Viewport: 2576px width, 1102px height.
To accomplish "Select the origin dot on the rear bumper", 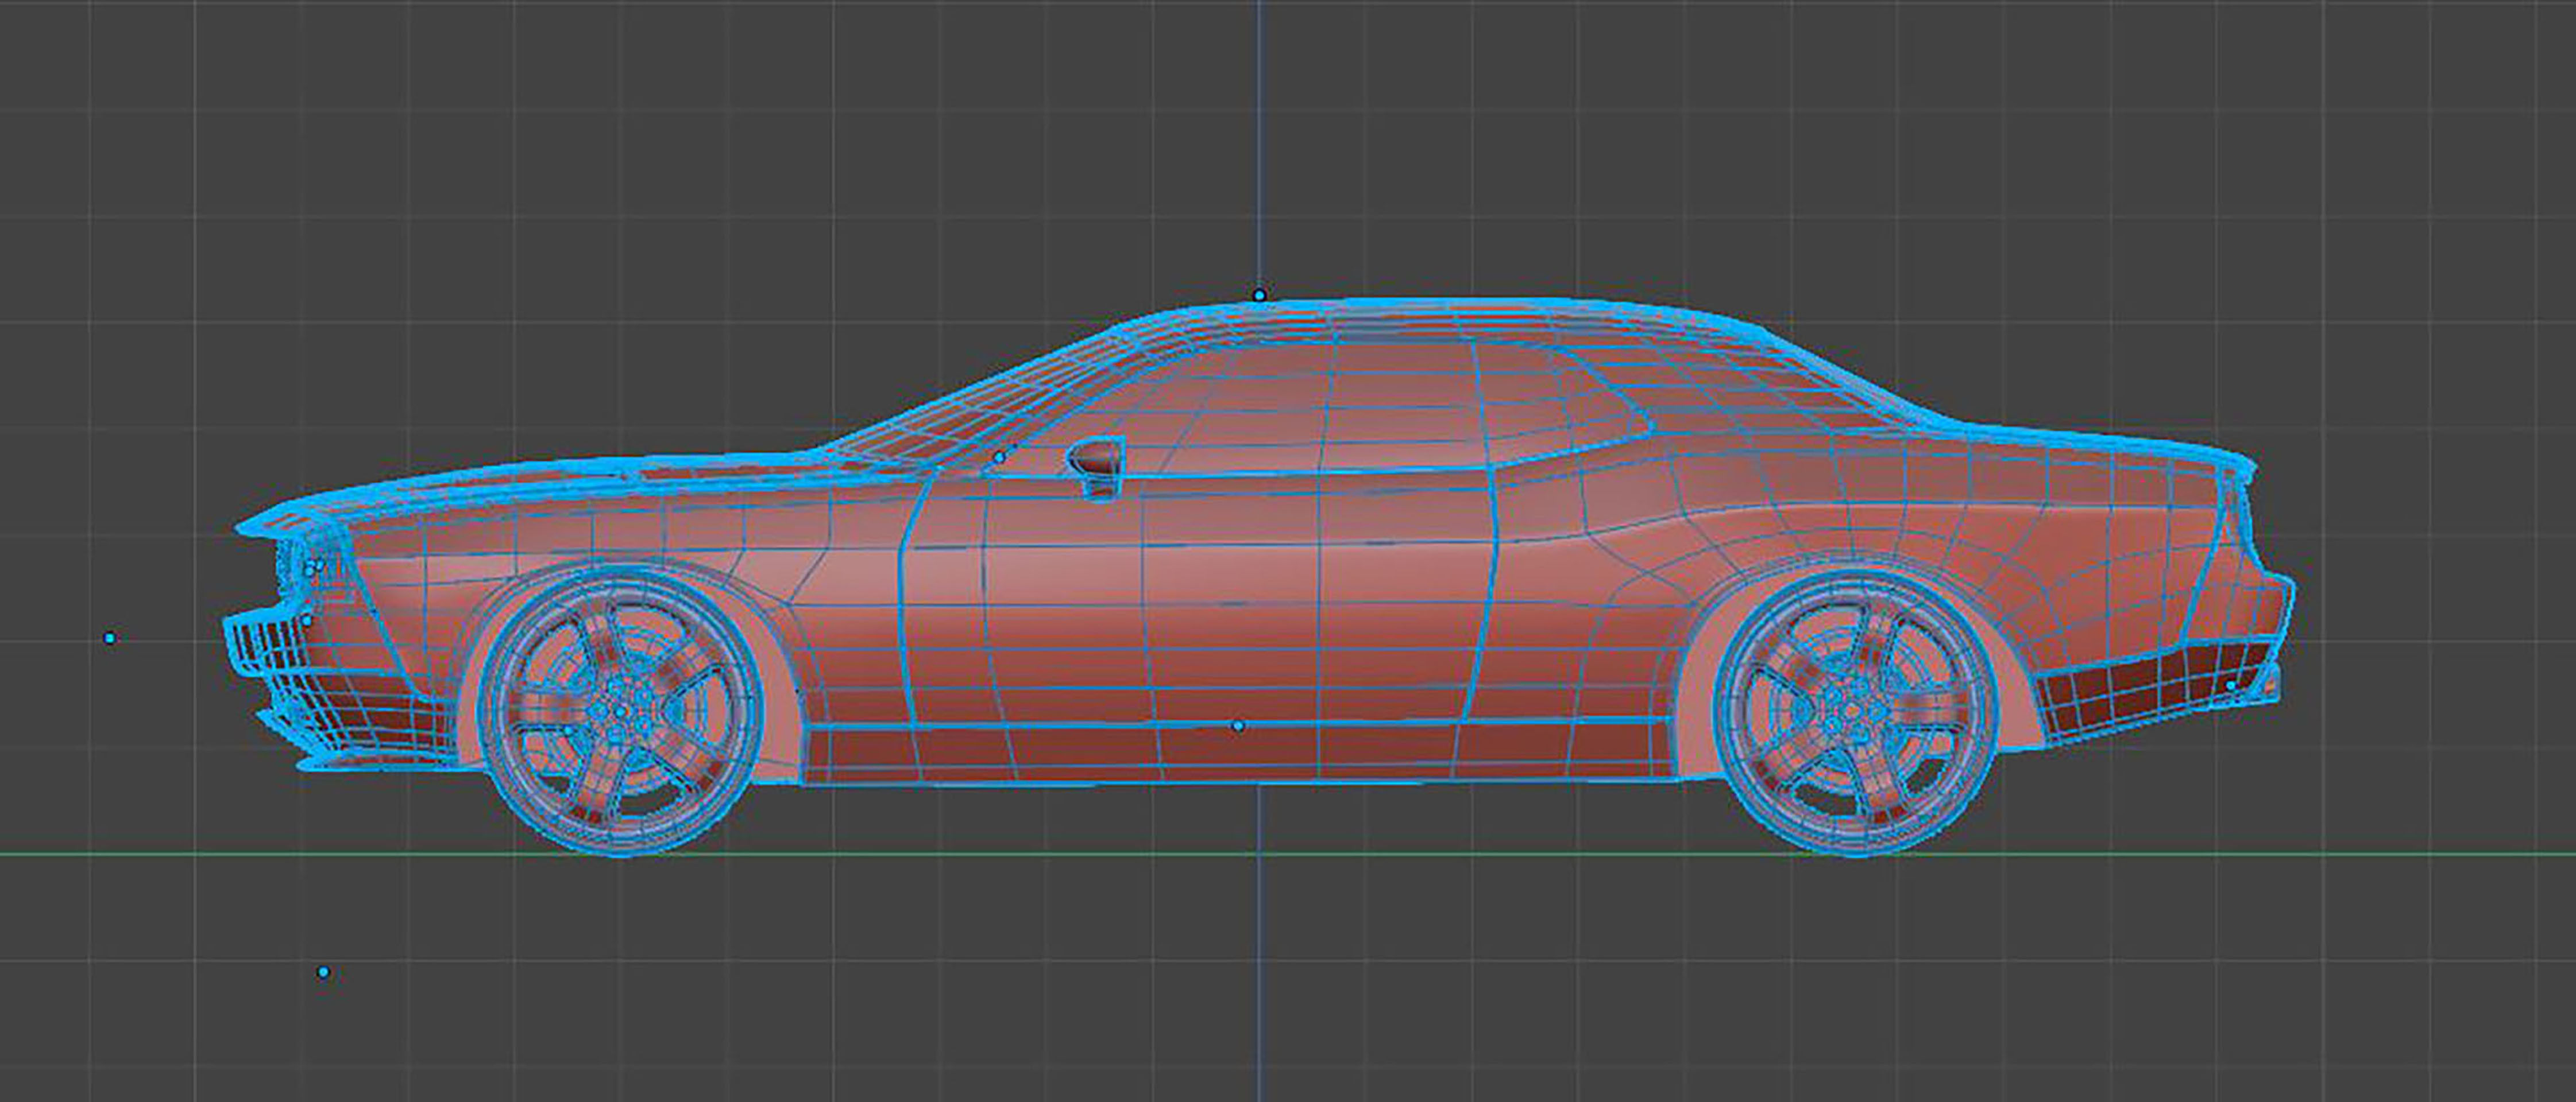I will coord(2230,685).
